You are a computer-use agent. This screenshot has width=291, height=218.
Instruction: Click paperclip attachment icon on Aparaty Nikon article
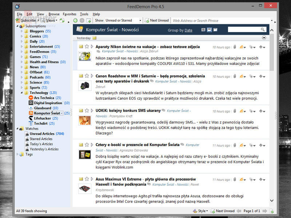(235, 47)
